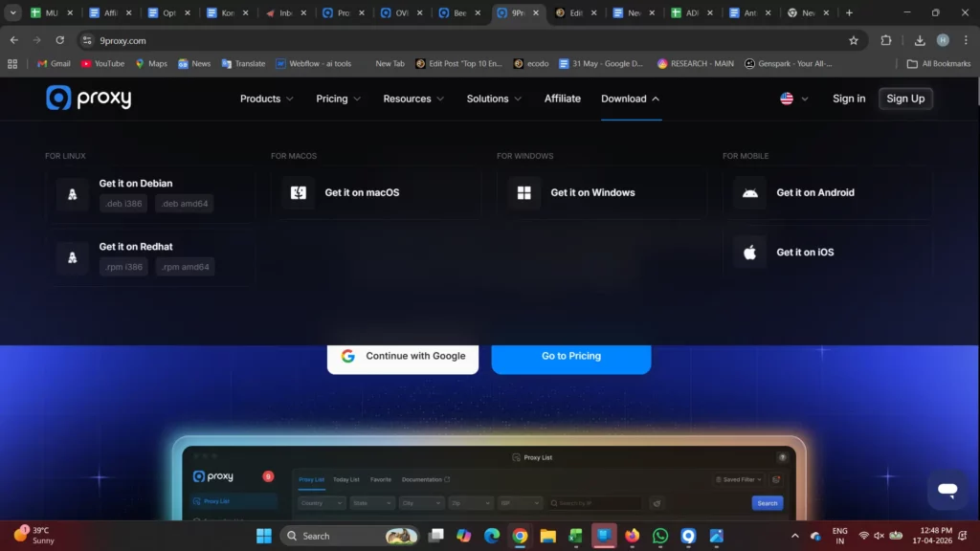Viewport: 980px width, 551px height.
Task: Select Get it on Android
Action: pos(815,192)
